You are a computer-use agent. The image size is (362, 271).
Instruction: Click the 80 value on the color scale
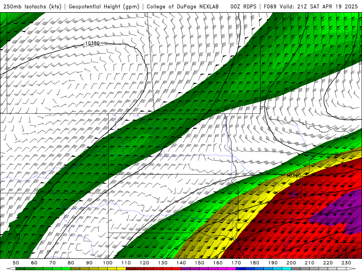pos(71,263)
